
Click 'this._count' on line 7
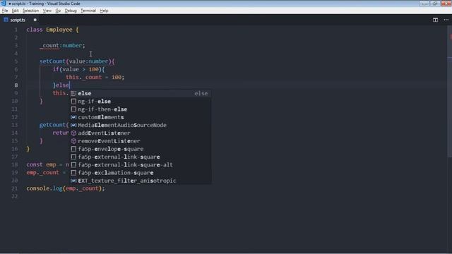click(x=83, y=77)
